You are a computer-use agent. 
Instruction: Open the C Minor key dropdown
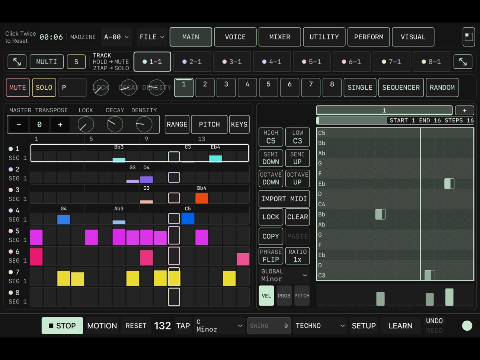pos(219,326)
